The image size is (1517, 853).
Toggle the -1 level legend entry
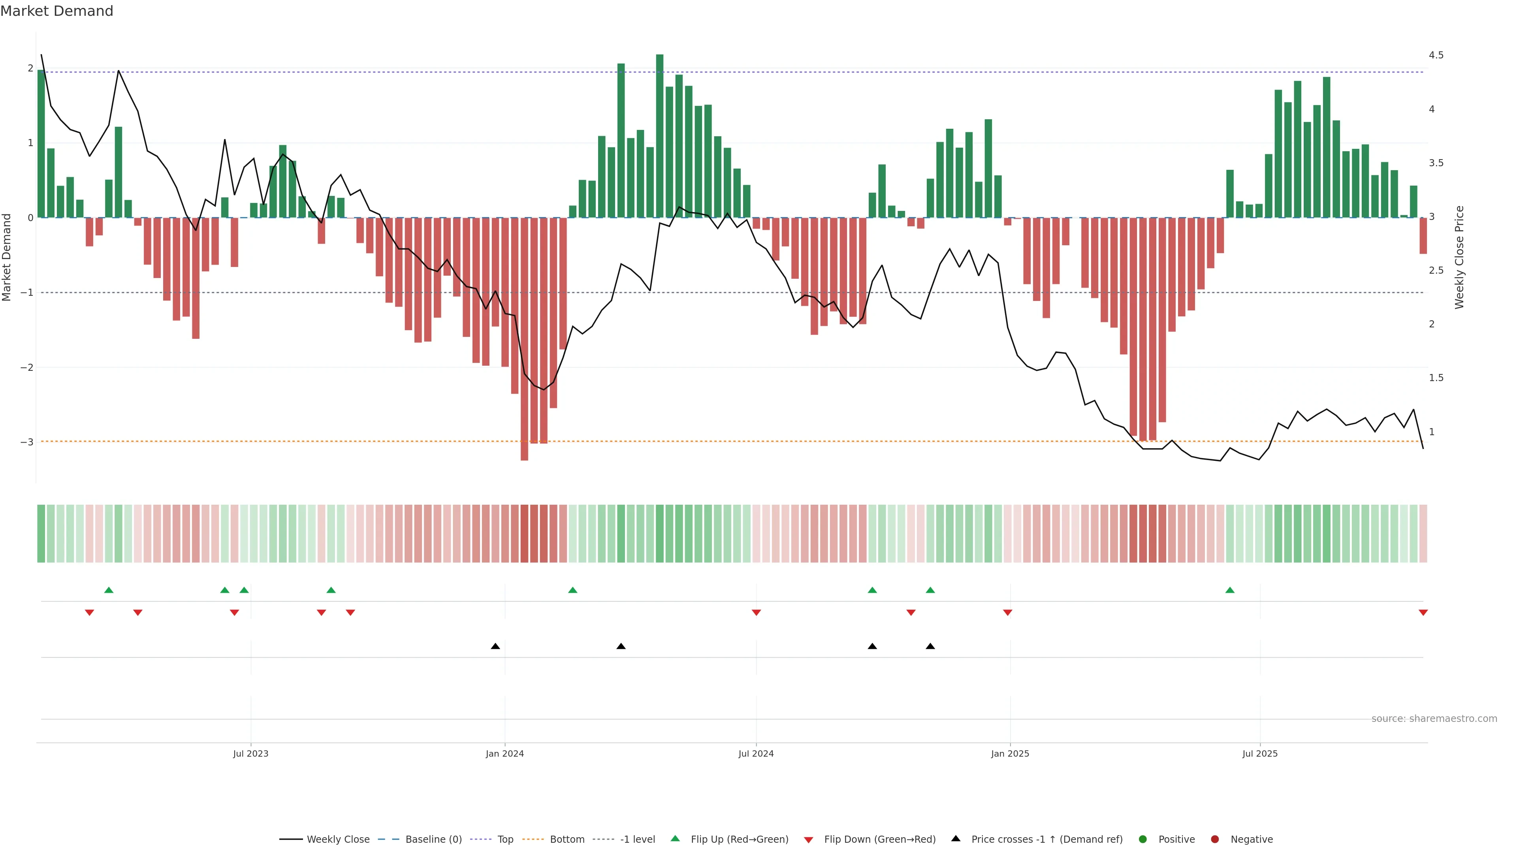637,840
